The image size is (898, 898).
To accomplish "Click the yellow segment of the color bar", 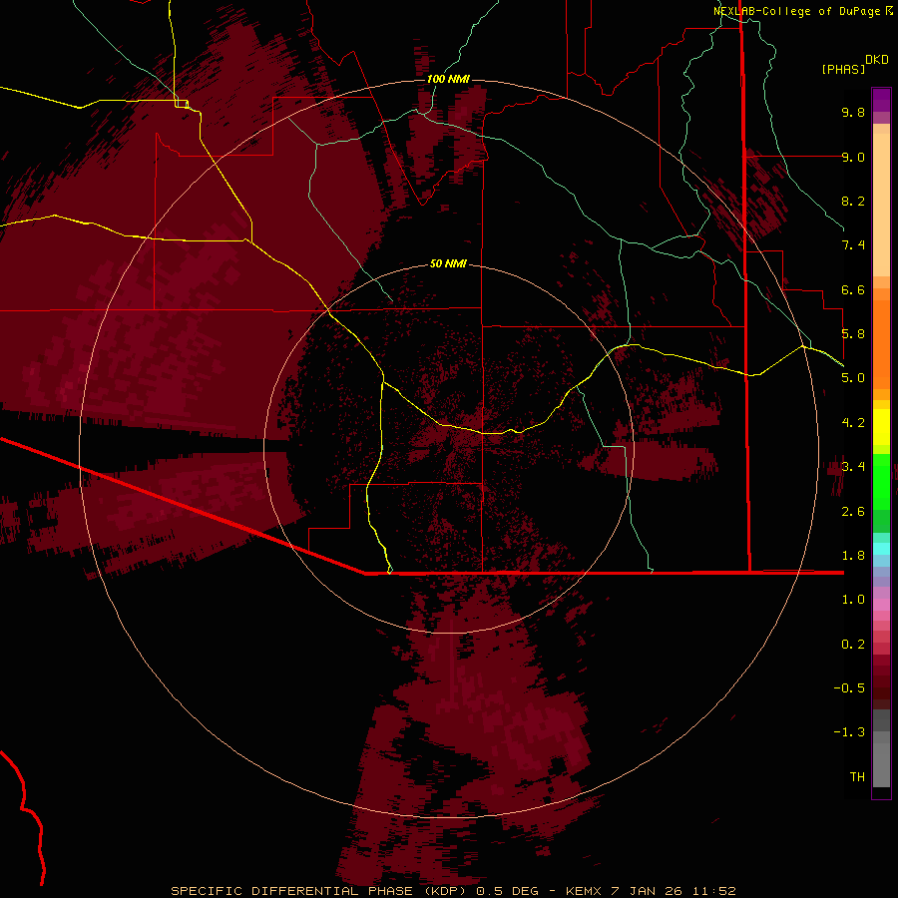I will pyautogui.click(x=881, y=427).
